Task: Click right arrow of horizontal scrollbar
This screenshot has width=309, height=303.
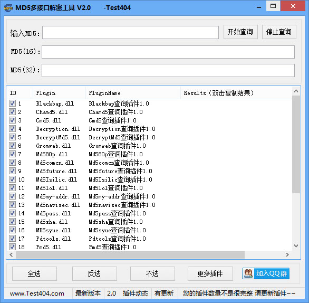Action: click(287, 254)
